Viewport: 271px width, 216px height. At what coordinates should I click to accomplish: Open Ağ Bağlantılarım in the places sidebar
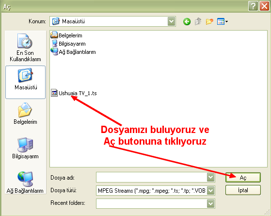point(25,183)
